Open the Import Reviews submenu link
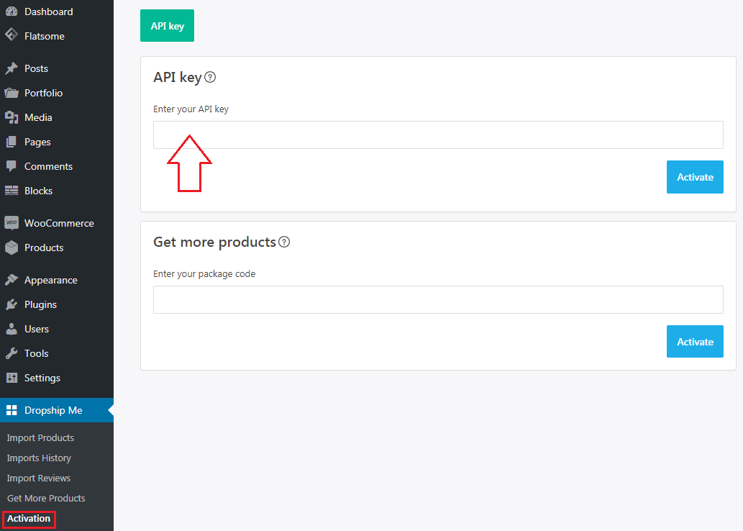This screenshot has height=531, width=743. click(x=39, y=478)
